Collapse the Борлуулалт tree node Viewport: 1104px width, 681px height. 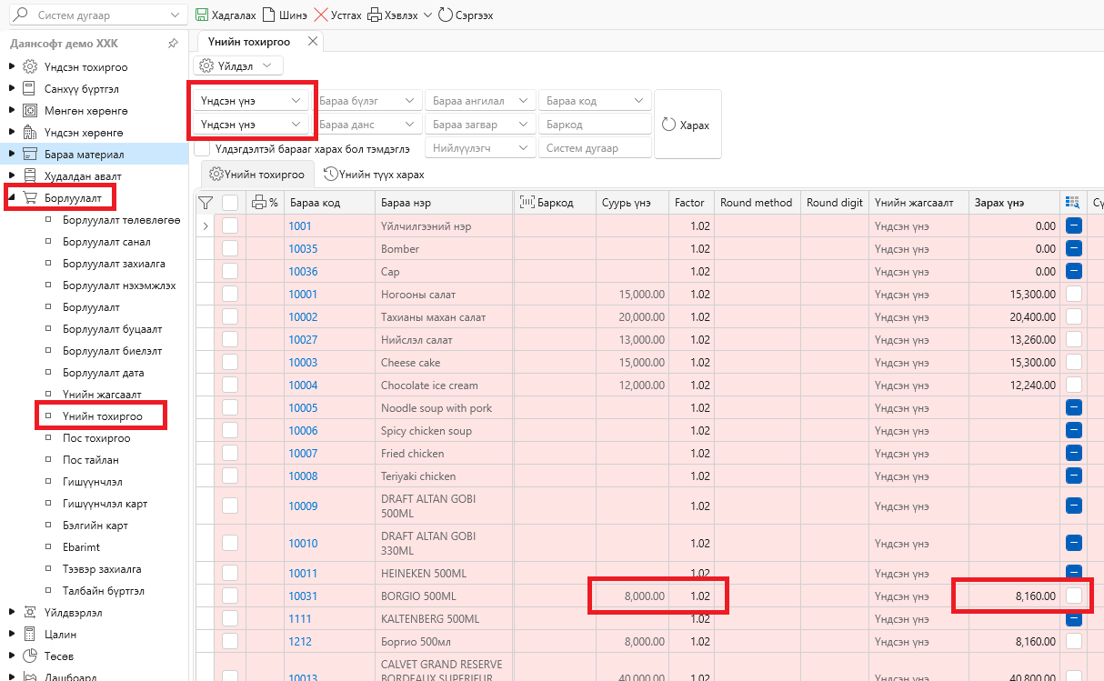12,197
